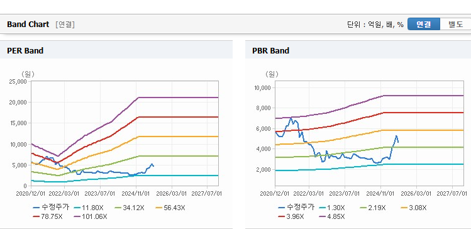
Task: Click the latest price peak in PER chart
Action: 152,164
